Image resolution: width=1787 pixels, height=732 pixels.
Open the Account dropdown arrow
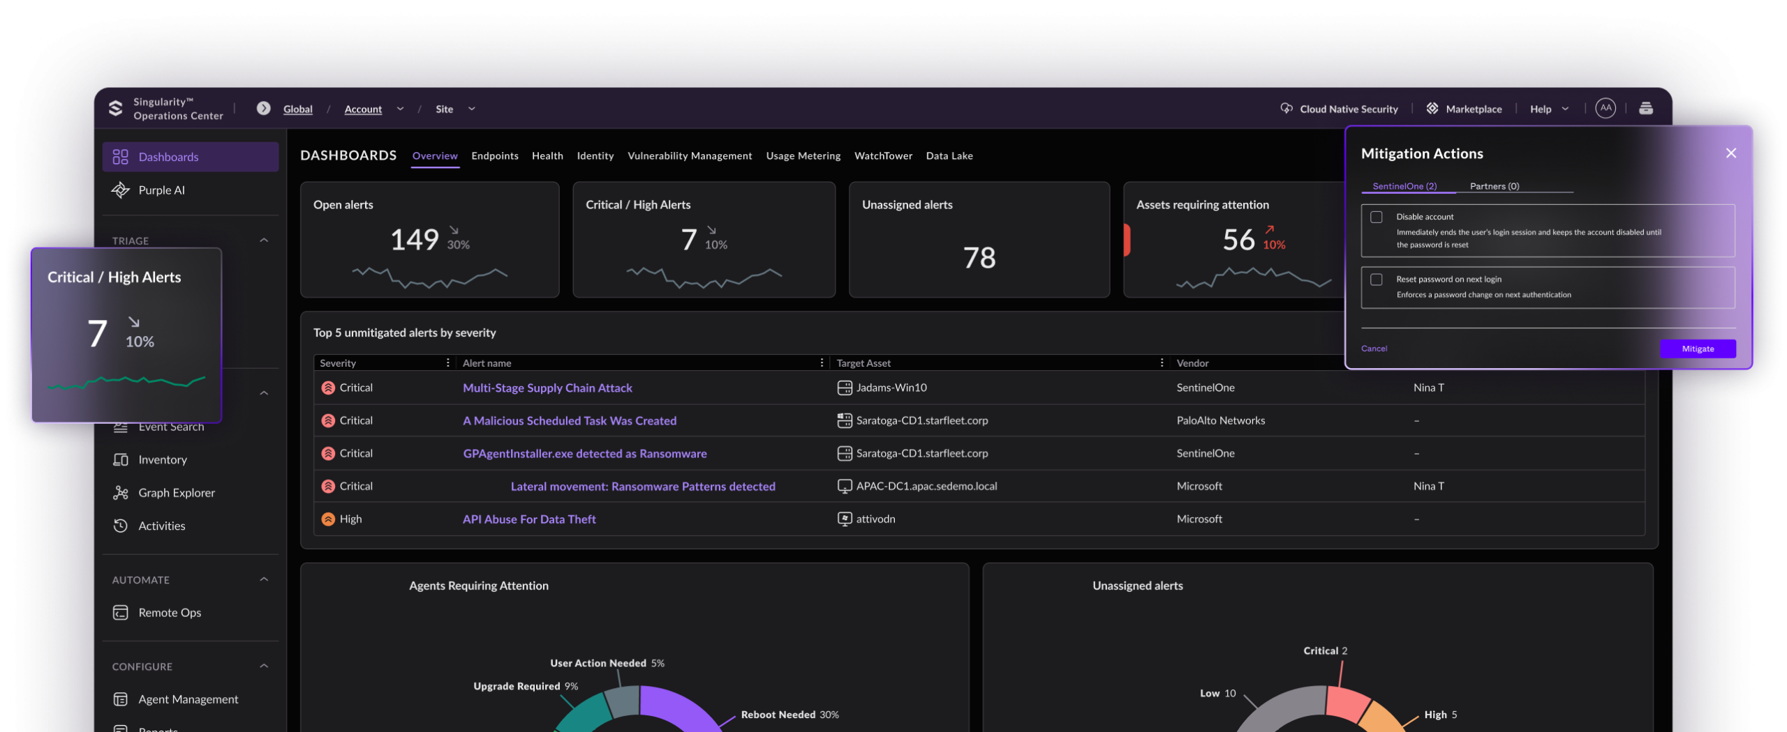tap(400, 109)
